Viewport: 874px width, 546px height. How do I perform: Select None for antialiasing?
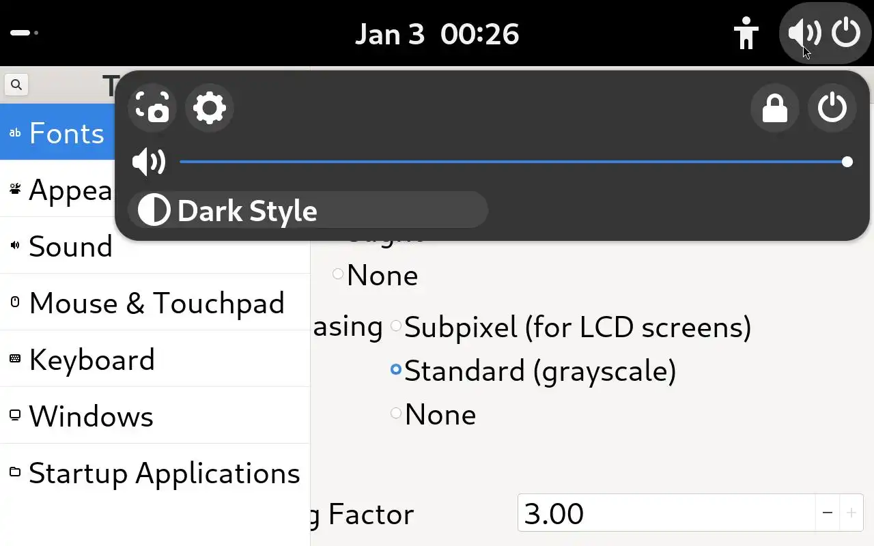pyautogui.click(x=396, y=414)
